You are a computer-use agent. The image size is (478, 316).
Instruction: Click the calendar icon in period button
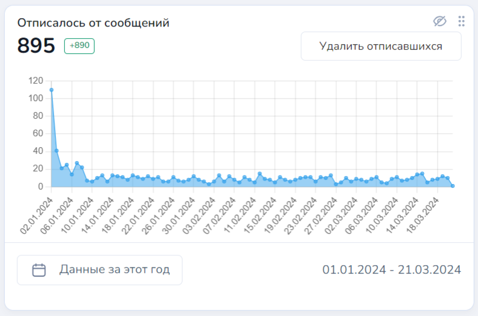pos(39,270)
